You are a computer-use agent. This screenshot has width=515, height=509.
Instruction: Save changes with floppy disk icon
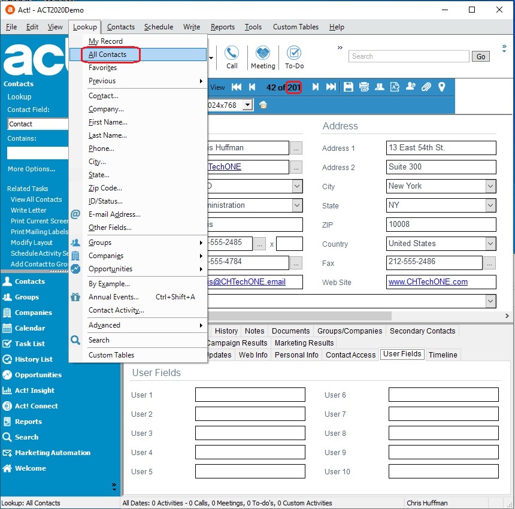tap(348, 87)
